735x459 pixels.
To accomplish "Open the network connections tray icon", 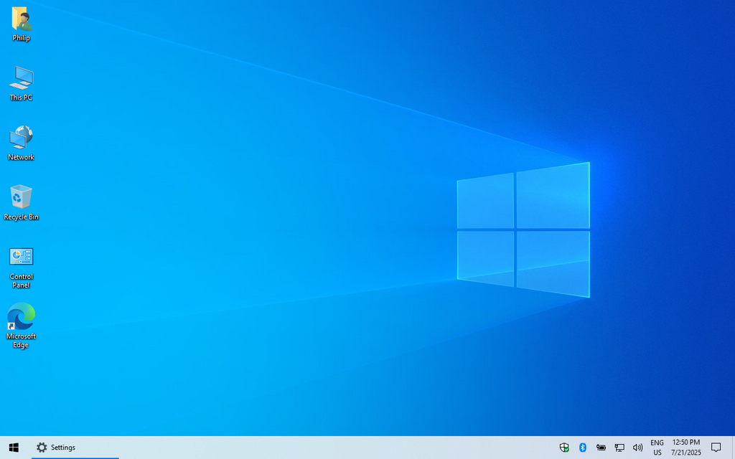I will coord(619,448).
